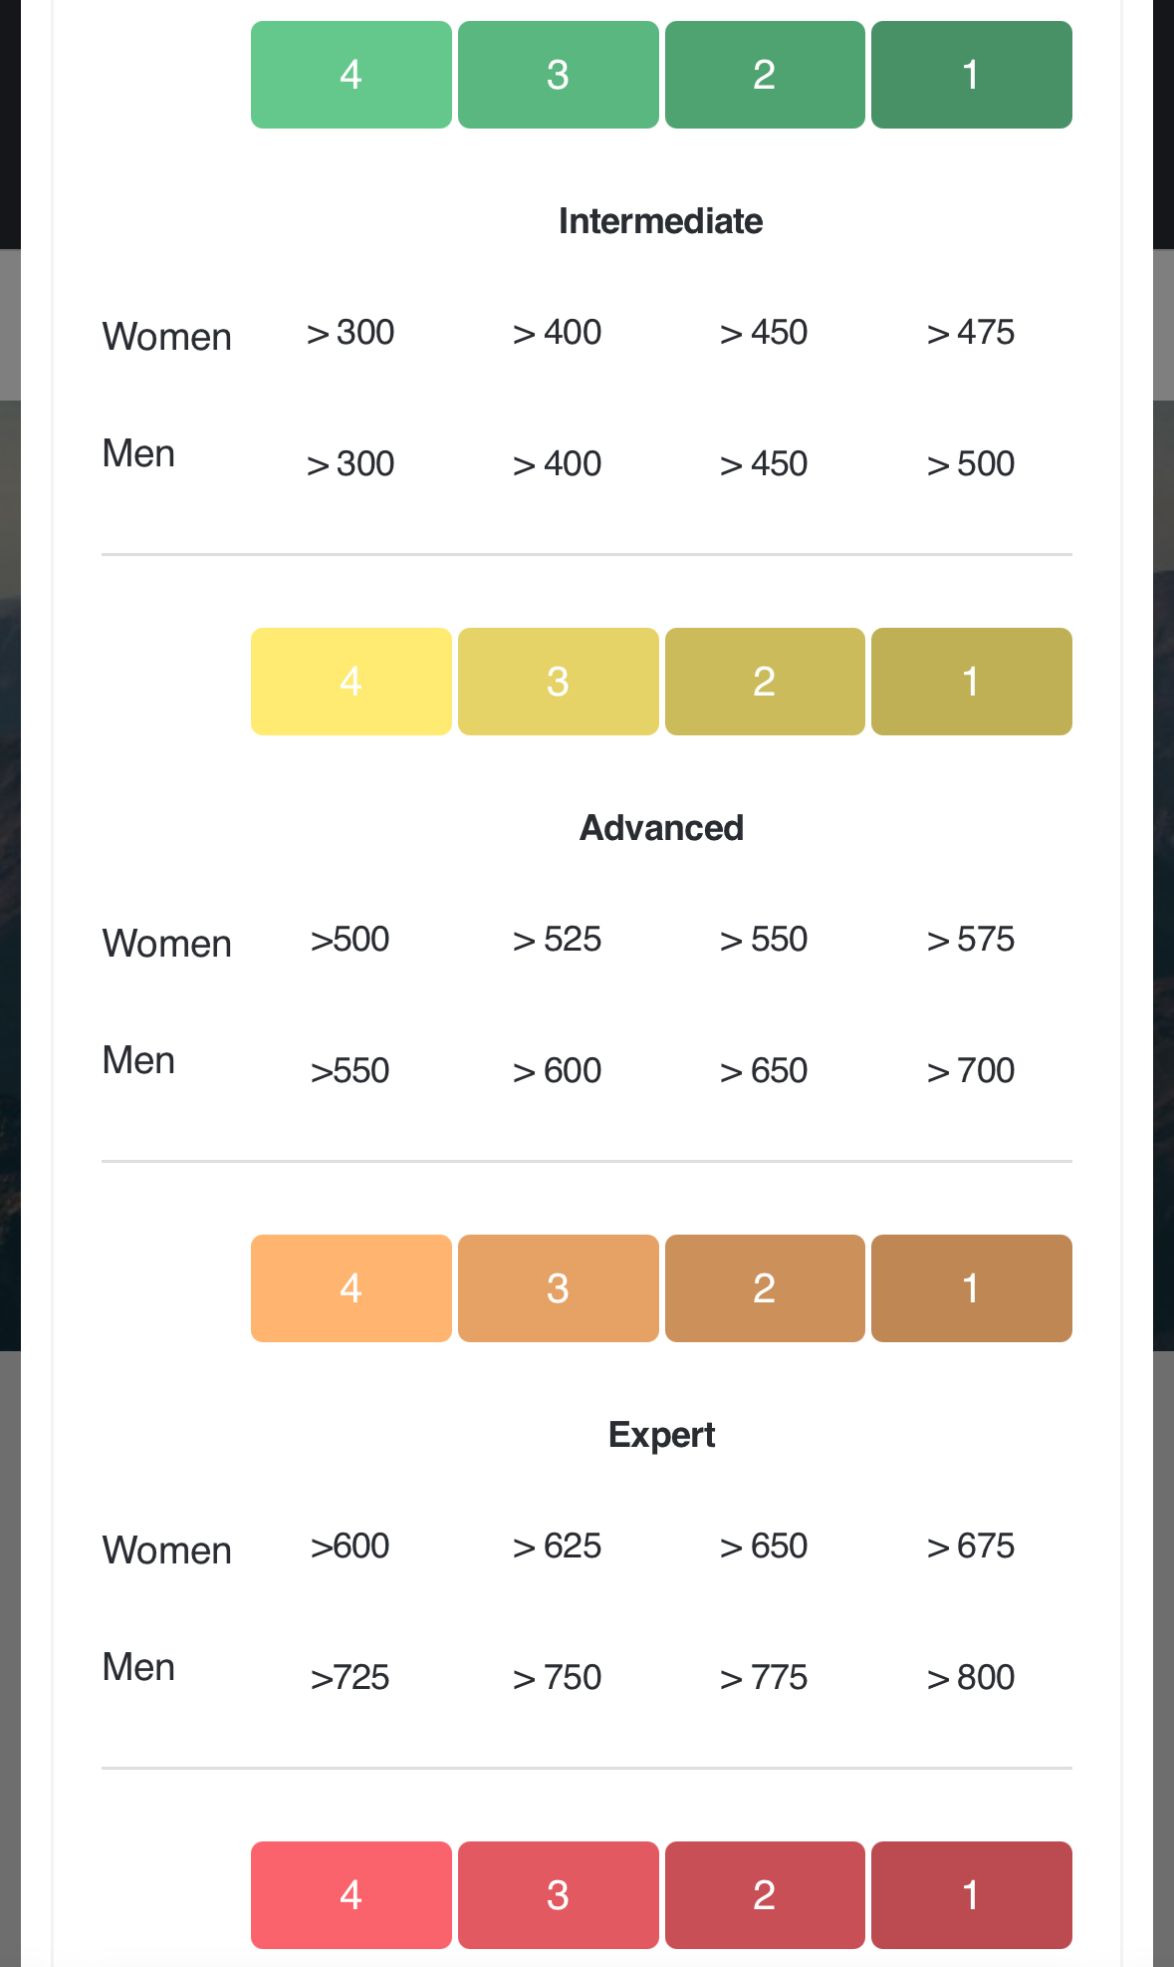Select the yellow level 3 box

pos(558,682)
